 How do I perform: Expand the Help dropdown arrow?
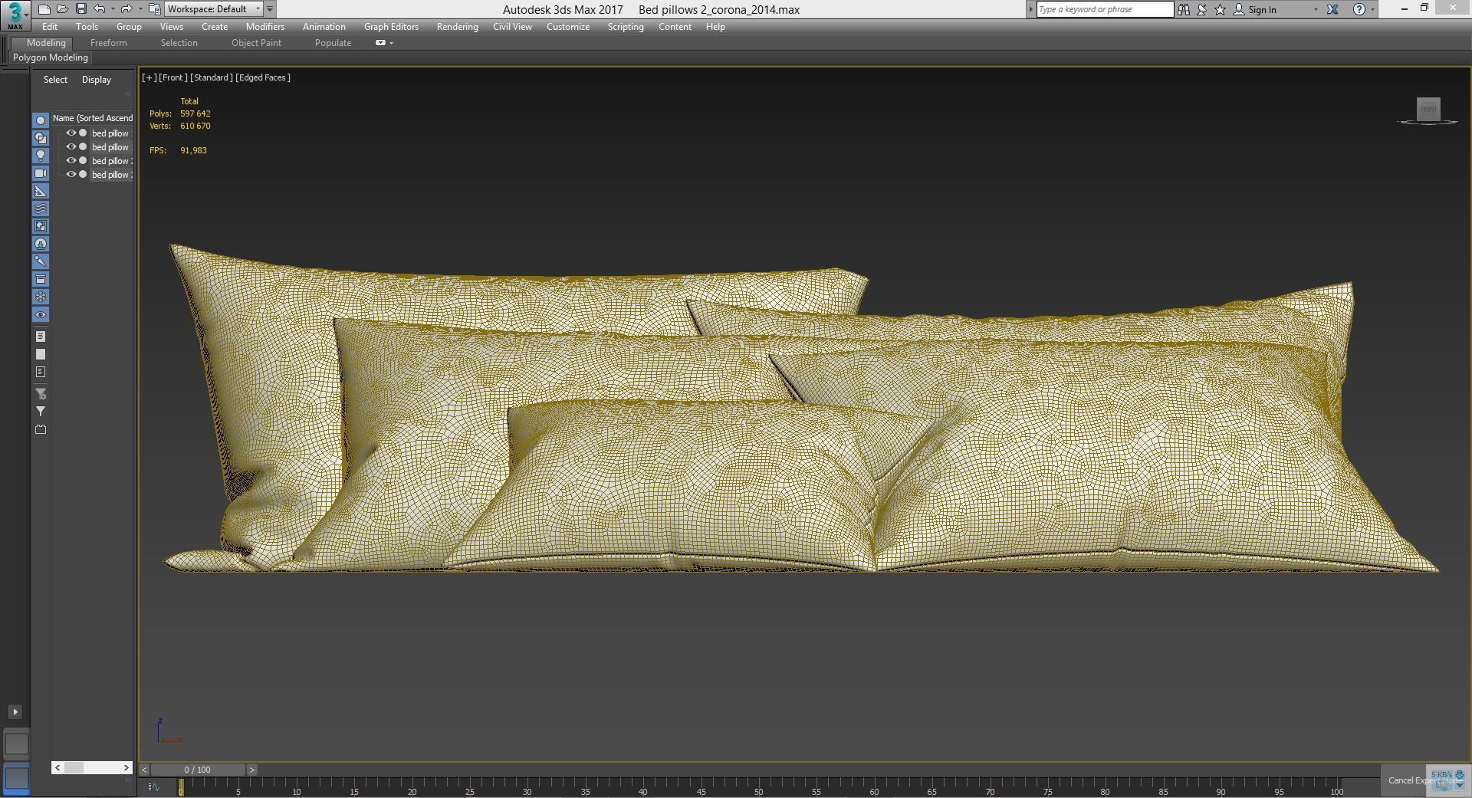click(1372, 9)
